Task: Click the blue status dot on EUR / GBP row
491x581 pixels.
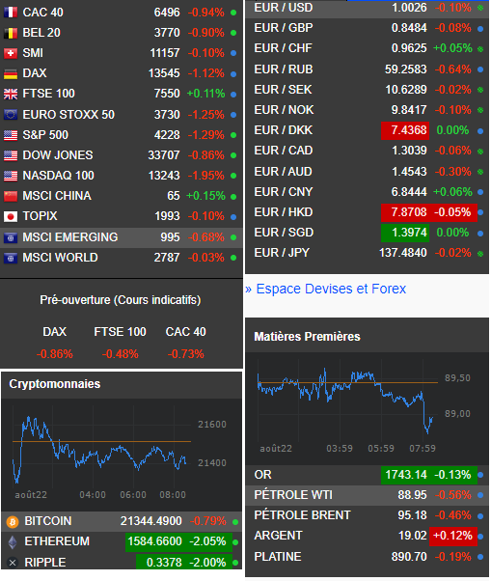Action: point(480,29)
